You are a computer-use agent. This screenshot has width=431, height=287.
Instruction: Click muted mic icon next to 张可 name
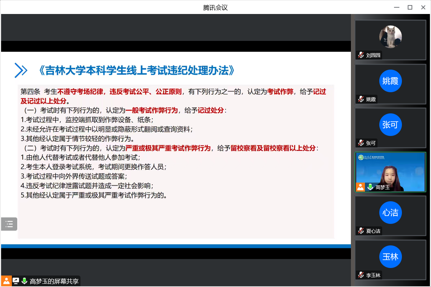click(x=361, y=143)
